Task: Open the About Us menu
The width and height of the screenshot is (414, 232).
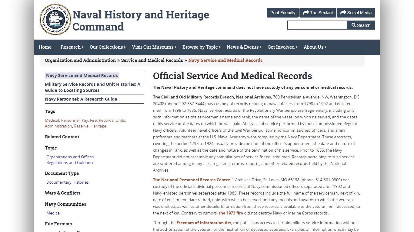Action: [x=313, y=47]
